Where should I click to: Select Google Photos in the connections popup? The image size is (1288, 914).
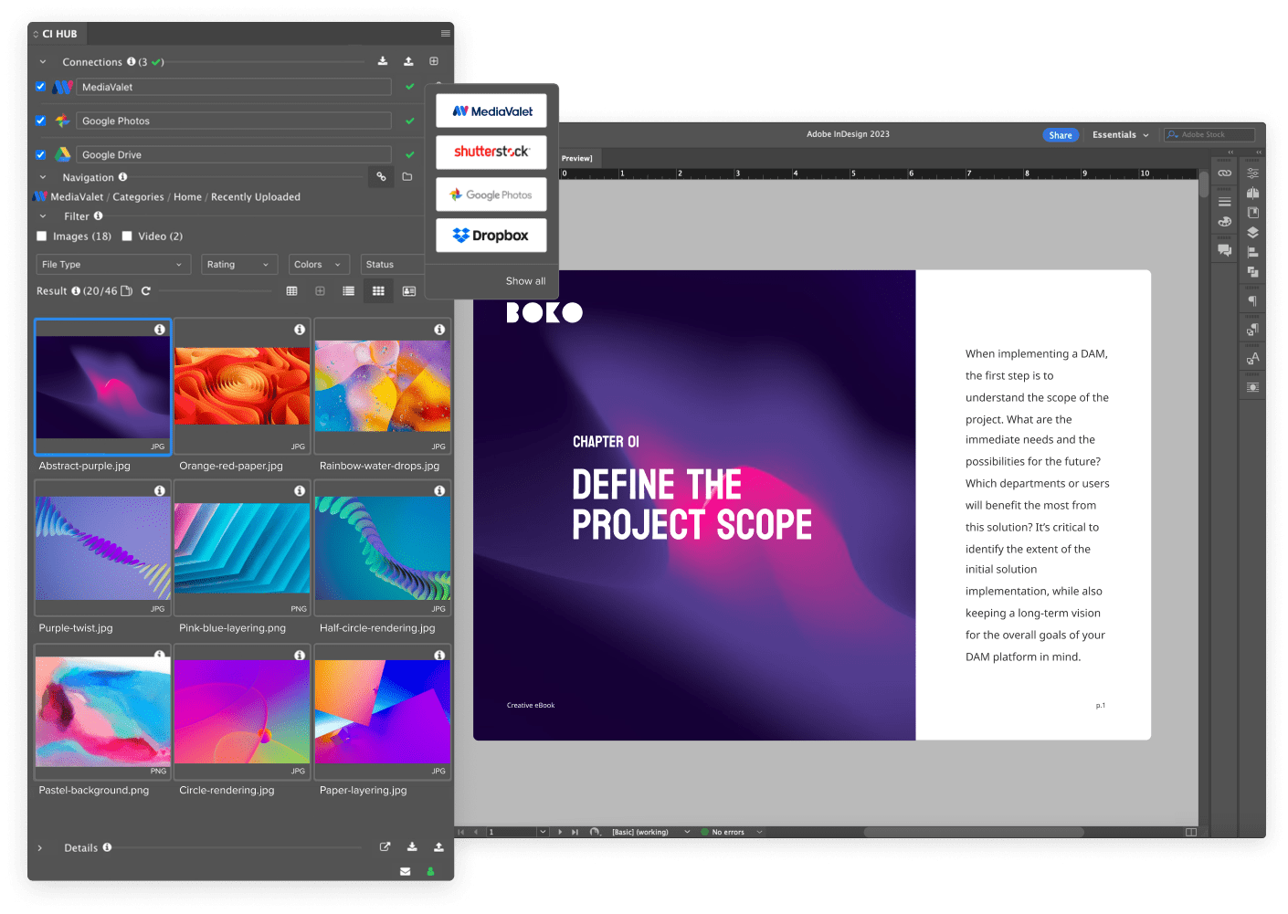click(x=491, y=194)
